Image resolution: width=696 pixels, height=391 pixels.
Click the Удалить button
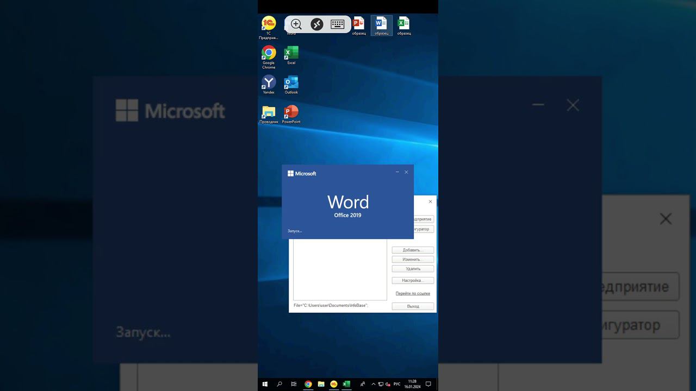point(413,269)
